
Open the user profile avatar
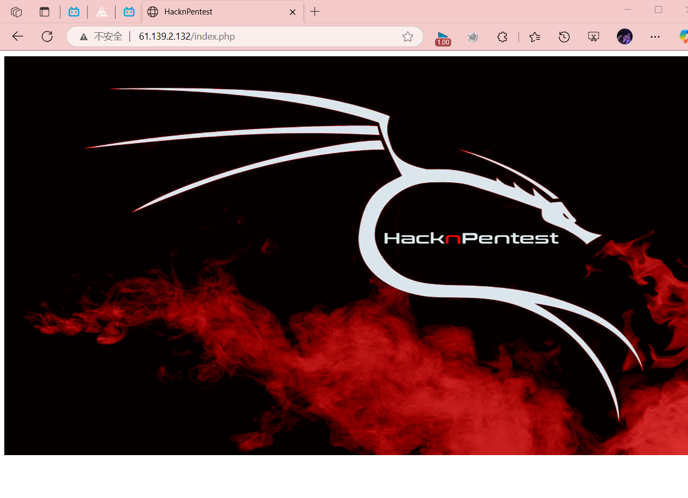pyautogui.click(x=625, y=36)
